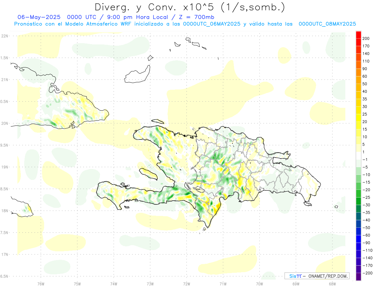Click the title 'Diverg. y Conv. x10^5 (1/s,somb.)'

(x=189, y=7)
